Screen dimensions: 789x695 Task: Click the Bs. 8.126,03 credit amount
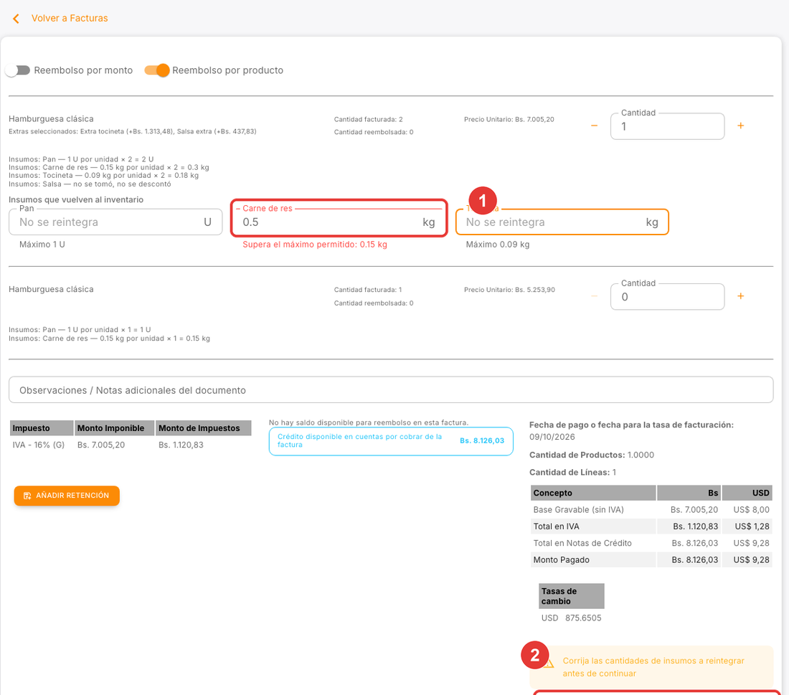coord(481,441)
